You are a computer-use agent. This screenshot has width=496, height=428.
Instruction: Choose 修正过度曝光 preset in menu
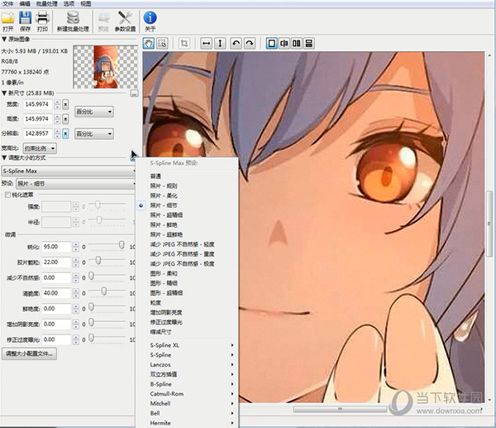click(166, 322)
